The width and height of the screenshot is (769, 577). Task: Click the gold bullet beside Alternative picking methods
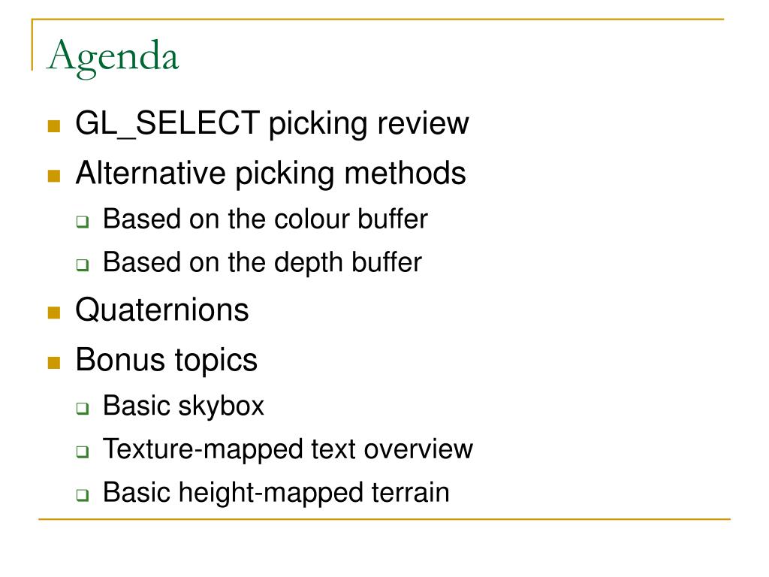click(x=54, y=176)
